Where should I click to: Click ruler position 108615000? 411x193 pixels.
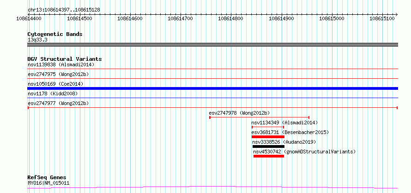tap(332, 18)
